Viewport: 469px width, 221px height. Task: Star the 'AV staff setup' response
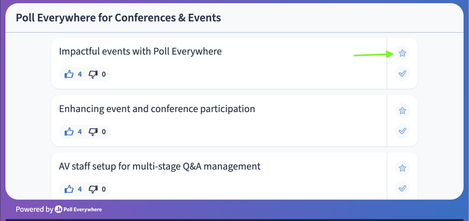point(402,168)
